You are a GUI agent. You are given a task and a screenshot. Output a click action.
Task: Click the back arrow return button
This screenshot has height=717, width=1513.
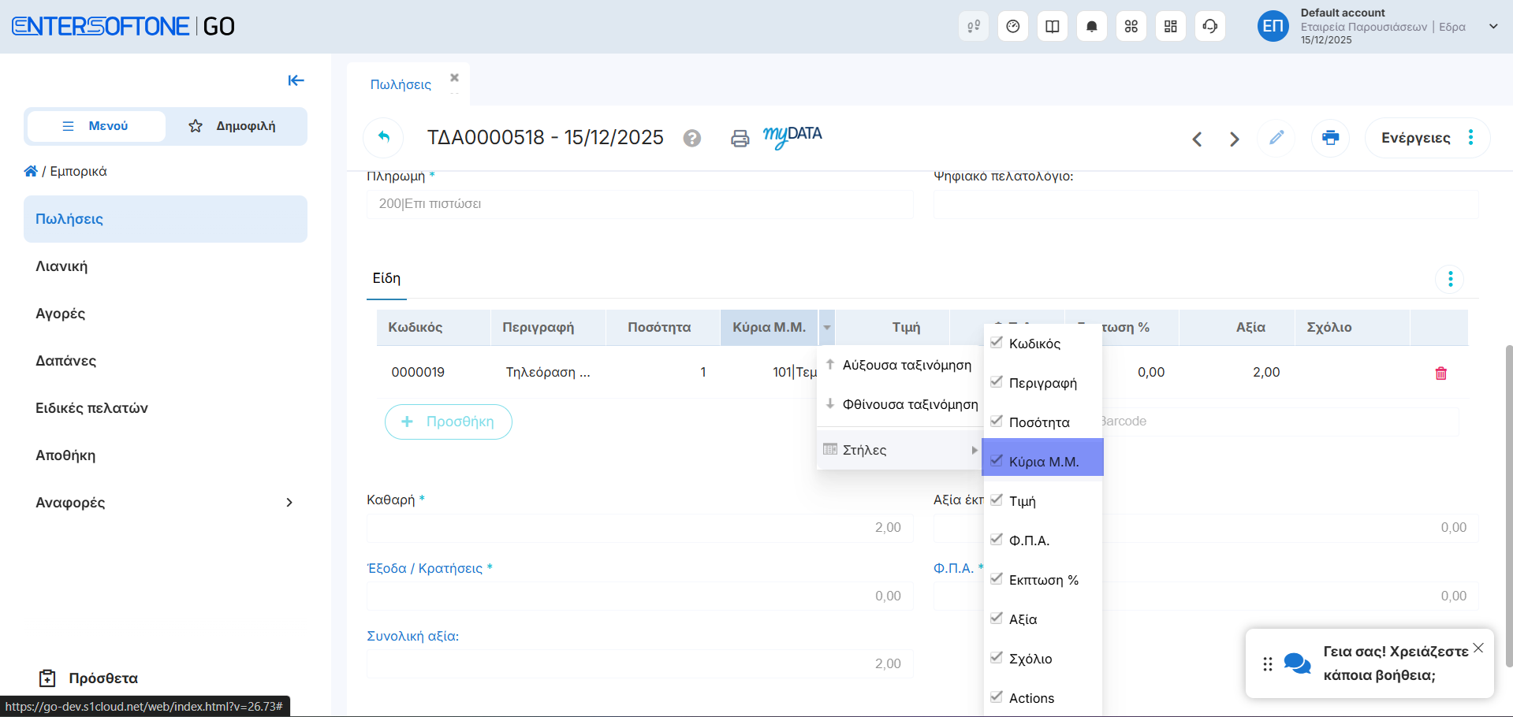[383, 138]
